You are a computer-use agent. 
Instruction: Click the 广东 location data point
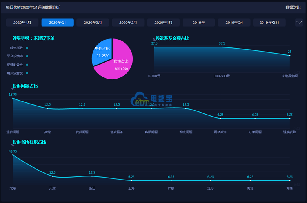(171, 181)
